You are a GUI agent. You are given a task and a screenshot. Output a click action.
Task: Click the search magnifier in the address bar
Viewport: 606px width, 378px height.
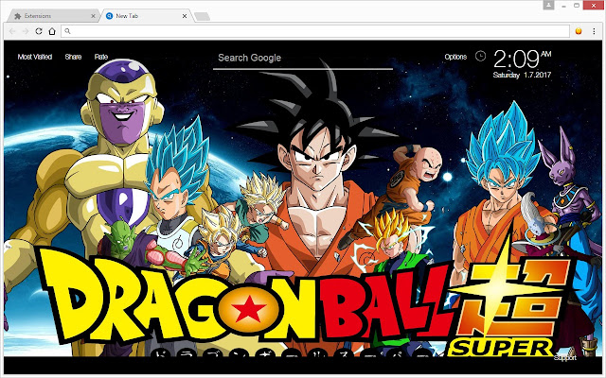point(67,31)
